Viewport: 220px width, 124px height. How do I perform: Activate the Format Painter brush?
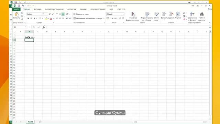[22, 19]
